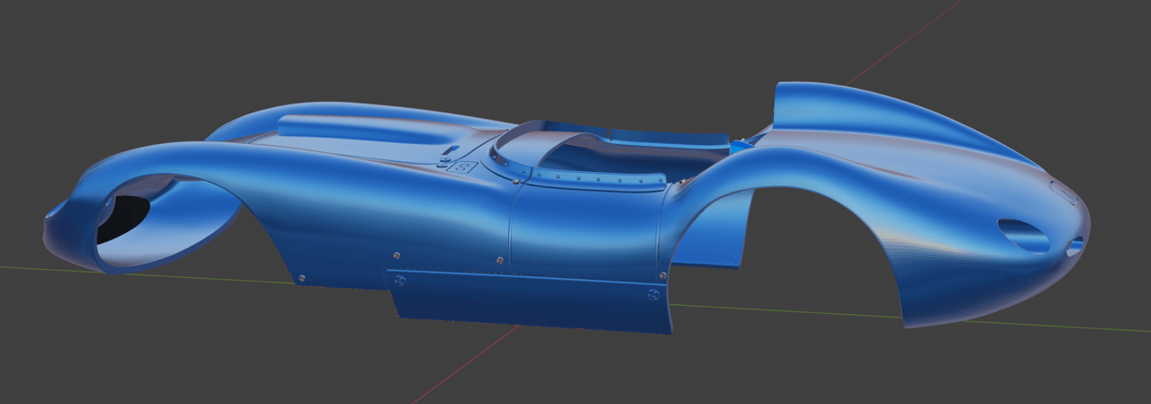Click empty viewport background in top-left corner
This screenshot has height=404, width=1151.
(x=54, y=36)
